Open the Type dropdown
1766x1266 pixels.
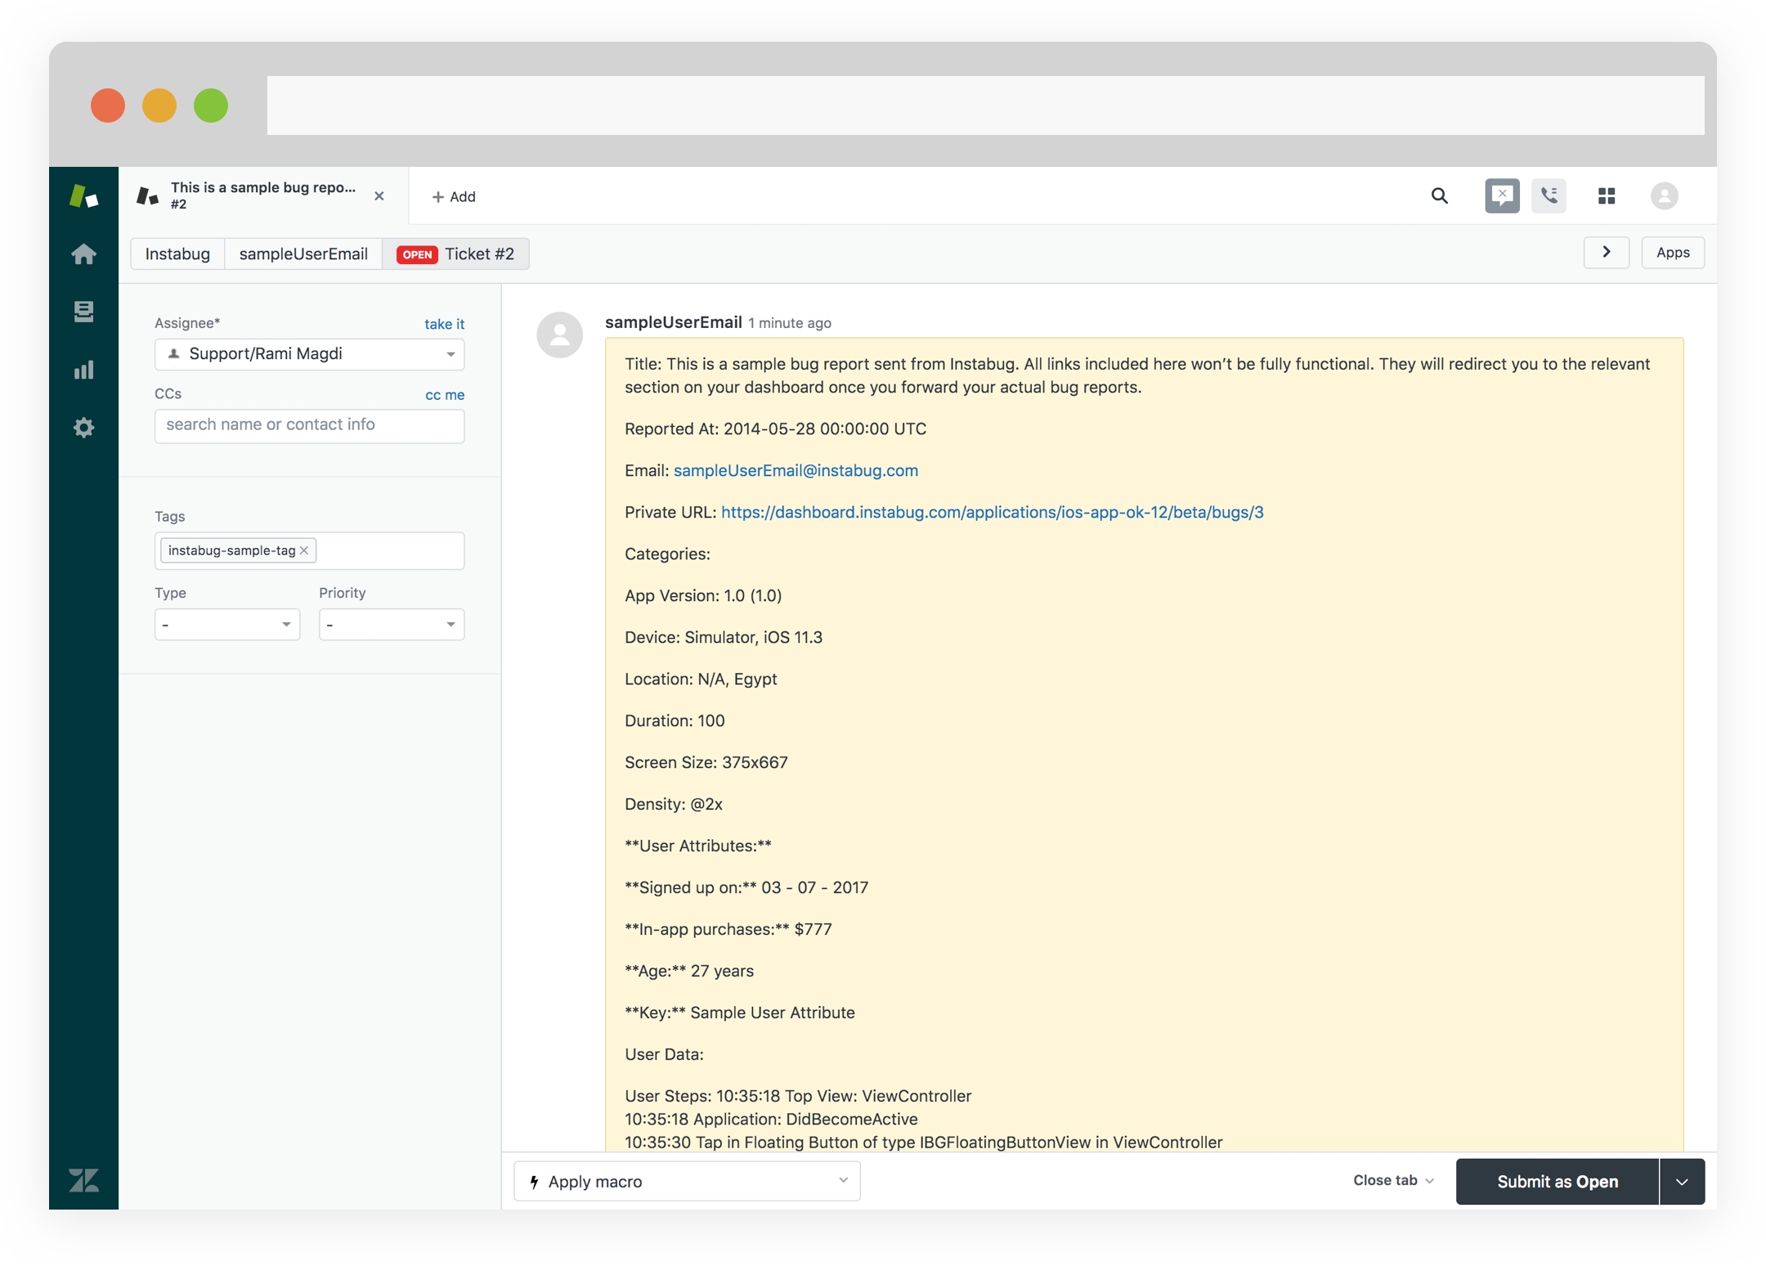[x=226, y=625]
